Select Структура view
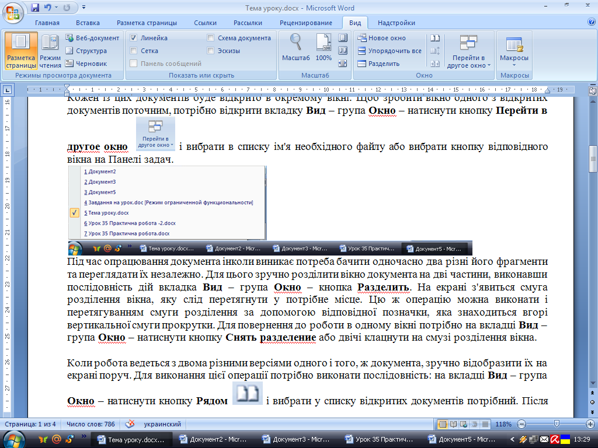This screenshot has width=598, height=448. click(86, 51)
